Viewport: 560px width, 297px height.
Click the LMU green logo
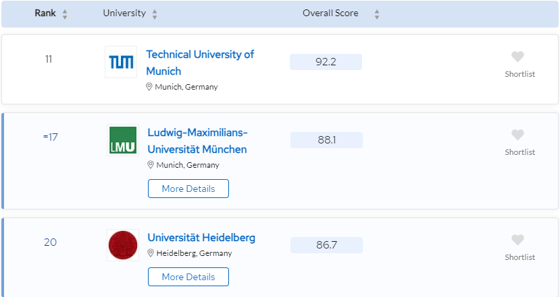pyautogui.click(x=122, y=140)
